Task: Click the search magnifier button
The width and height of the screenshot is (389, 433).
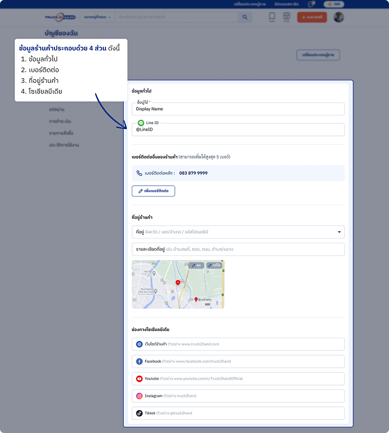Action: coord(245,17)
